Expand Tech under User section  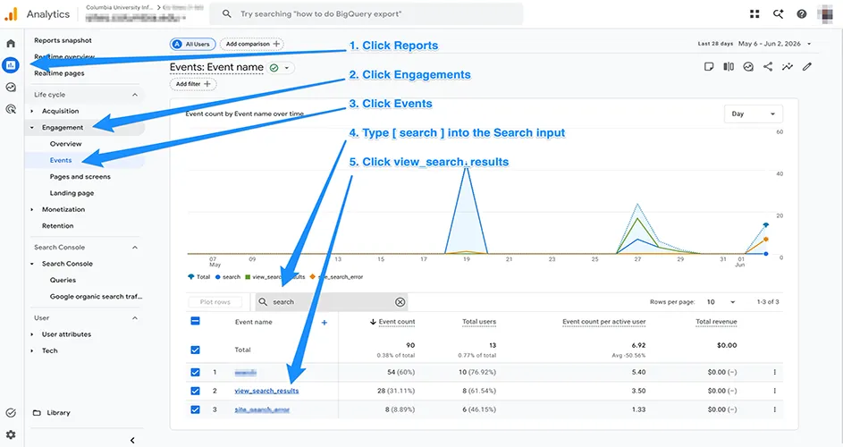49,350
